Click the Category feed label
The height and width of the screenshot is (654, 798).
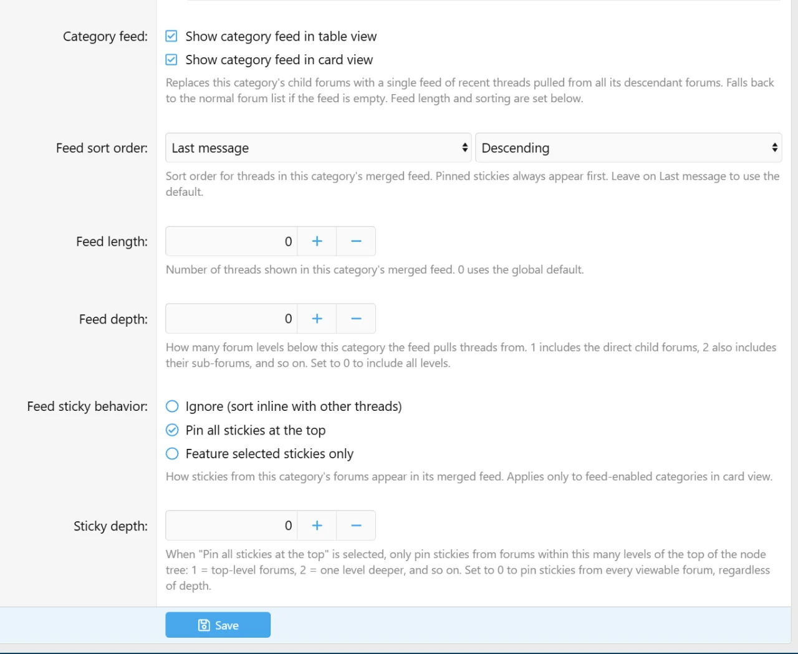(105, 37)
